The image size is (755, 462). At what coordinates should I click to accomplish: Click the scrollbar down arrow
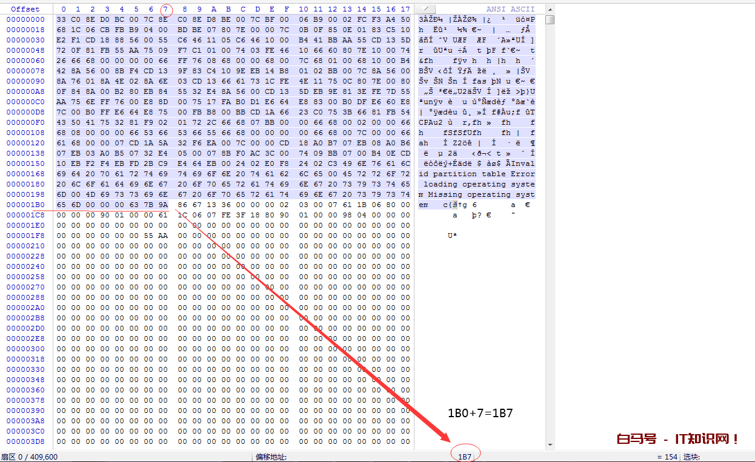(x=550, y=444)
